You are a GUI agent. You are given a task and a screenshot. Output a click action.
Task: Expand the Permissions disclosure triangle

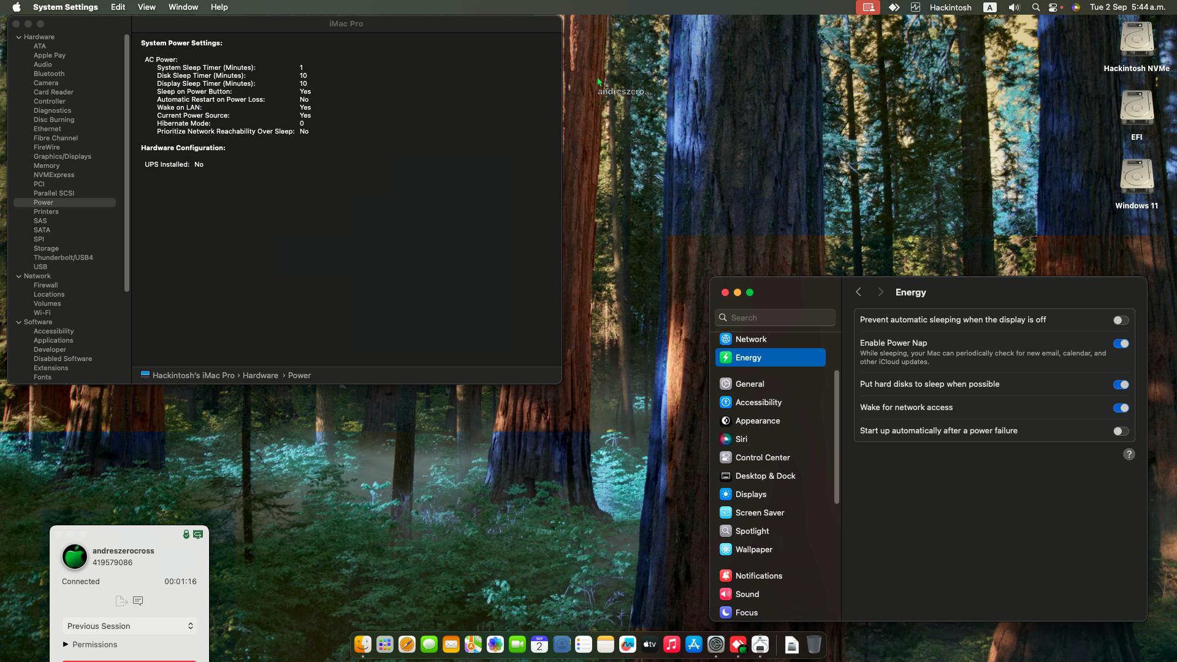click(x=66, y=644)
